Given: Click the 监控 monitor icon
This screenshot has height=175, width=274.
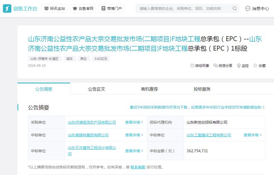Looking at the screenshot, I should coord(239,66).
